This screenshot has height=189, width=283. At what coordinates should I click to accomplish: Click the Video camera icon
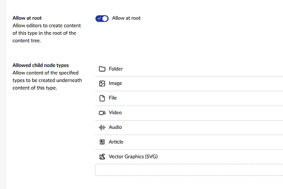[102, 113]
